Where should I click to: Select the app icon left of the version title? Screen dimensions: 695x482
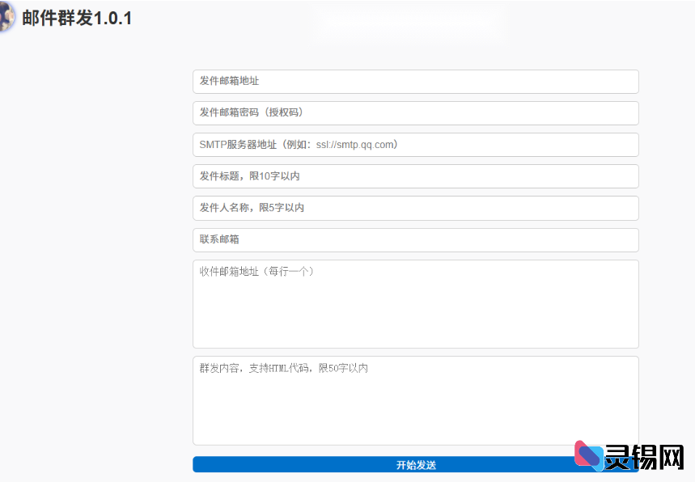[x=9, y=18]
